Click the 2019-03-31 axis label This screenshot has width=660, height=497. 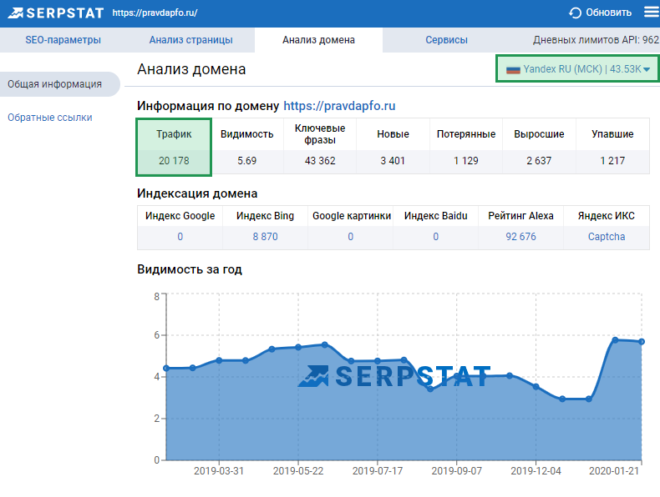(219, 471)
